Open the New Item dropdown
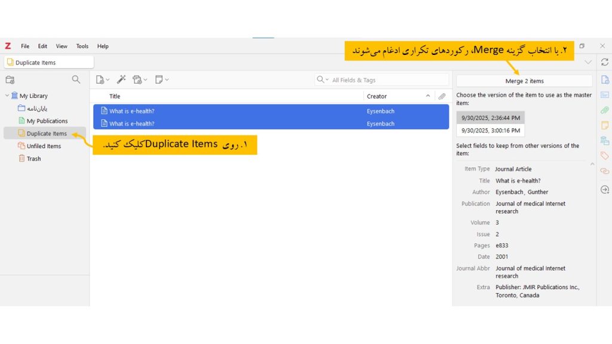This screenshot has width=612, height=344. point(103,79)
